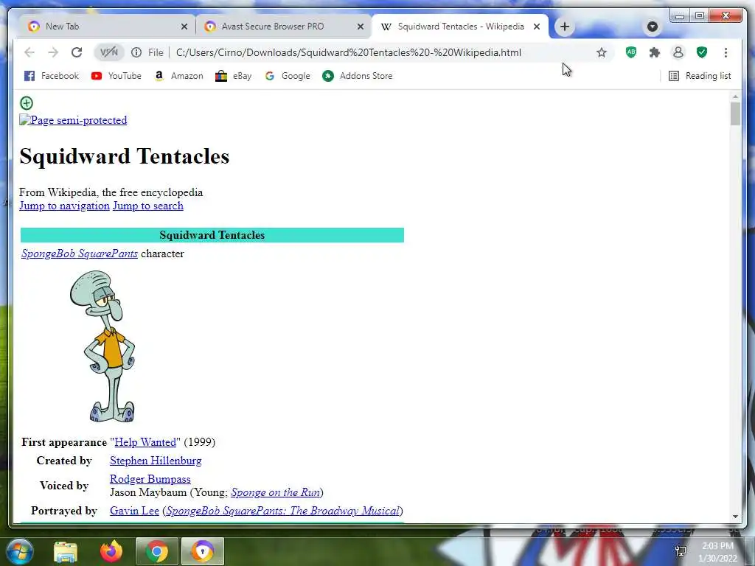
Task: Click the network icon in system tray
Action: [x=681, y=551]
